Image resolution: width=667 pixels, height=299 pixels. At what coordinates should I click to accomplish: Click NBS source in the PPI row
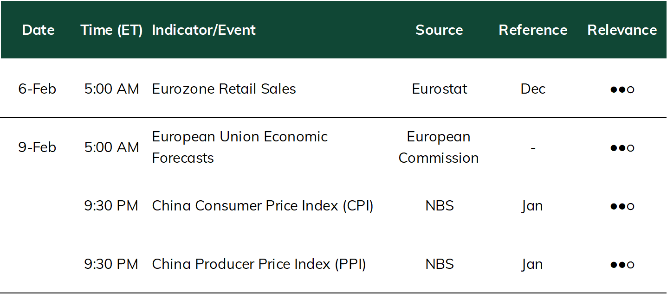tap(439, 264)
